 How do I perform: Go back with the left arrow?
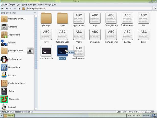click(x=7, y=9)
